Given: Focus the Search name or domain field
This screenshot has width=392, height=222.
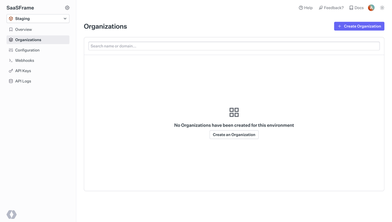Looking at the screenshot, I should tap(234, 46).
